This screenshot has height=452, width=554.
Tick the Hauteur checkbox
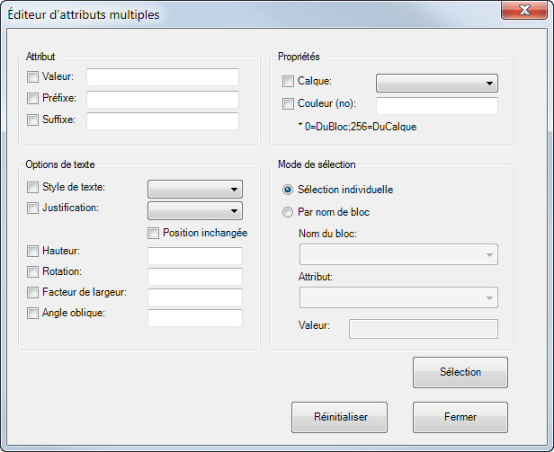tap(33, 251)
